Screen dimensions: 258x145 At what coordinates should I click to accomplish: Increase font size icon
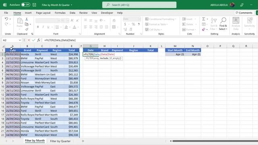pos(72,21)
